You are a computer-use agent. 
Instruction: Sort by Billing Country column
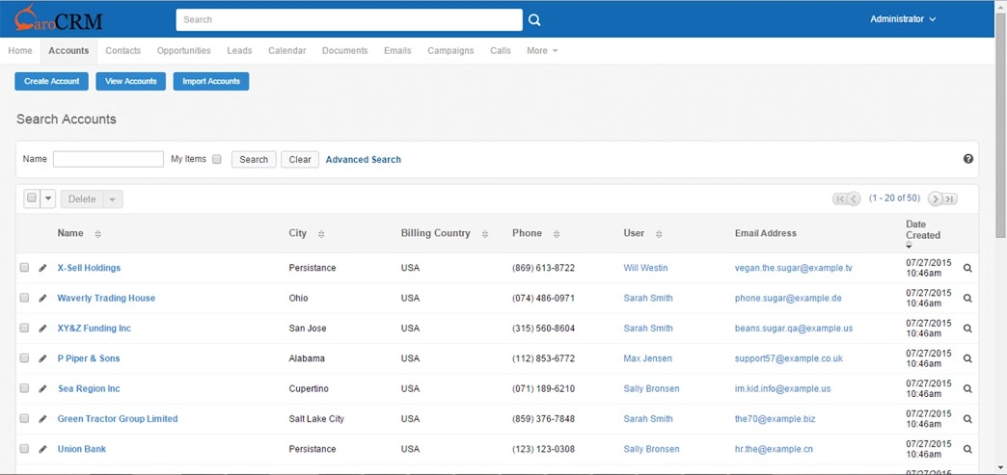coord(485,234)
